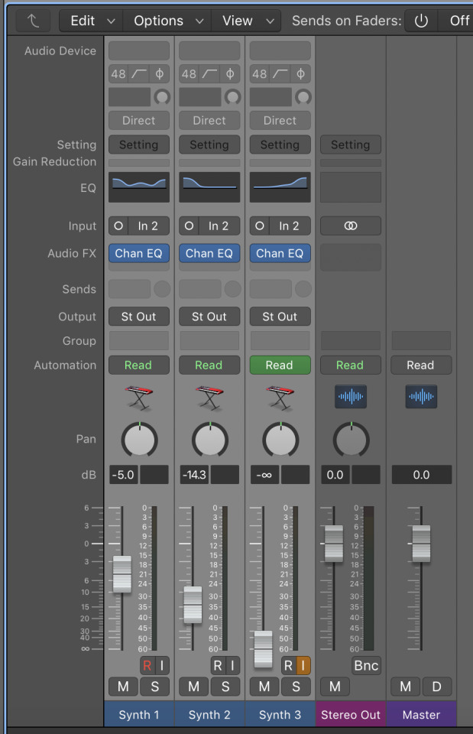Select the Synth 3 channel name

point(280,714)
